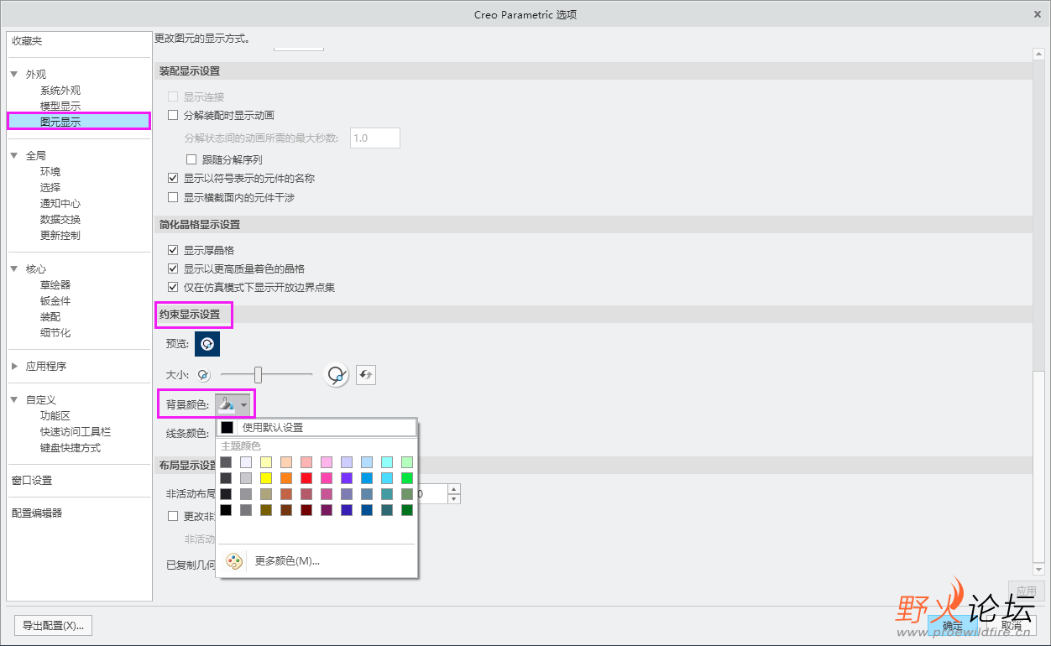Click the black swatch next to 使用默认设置
Image resolution: width=1051 pixels, height=646 pixels.
pyautogui.click(x=227, y=428)
